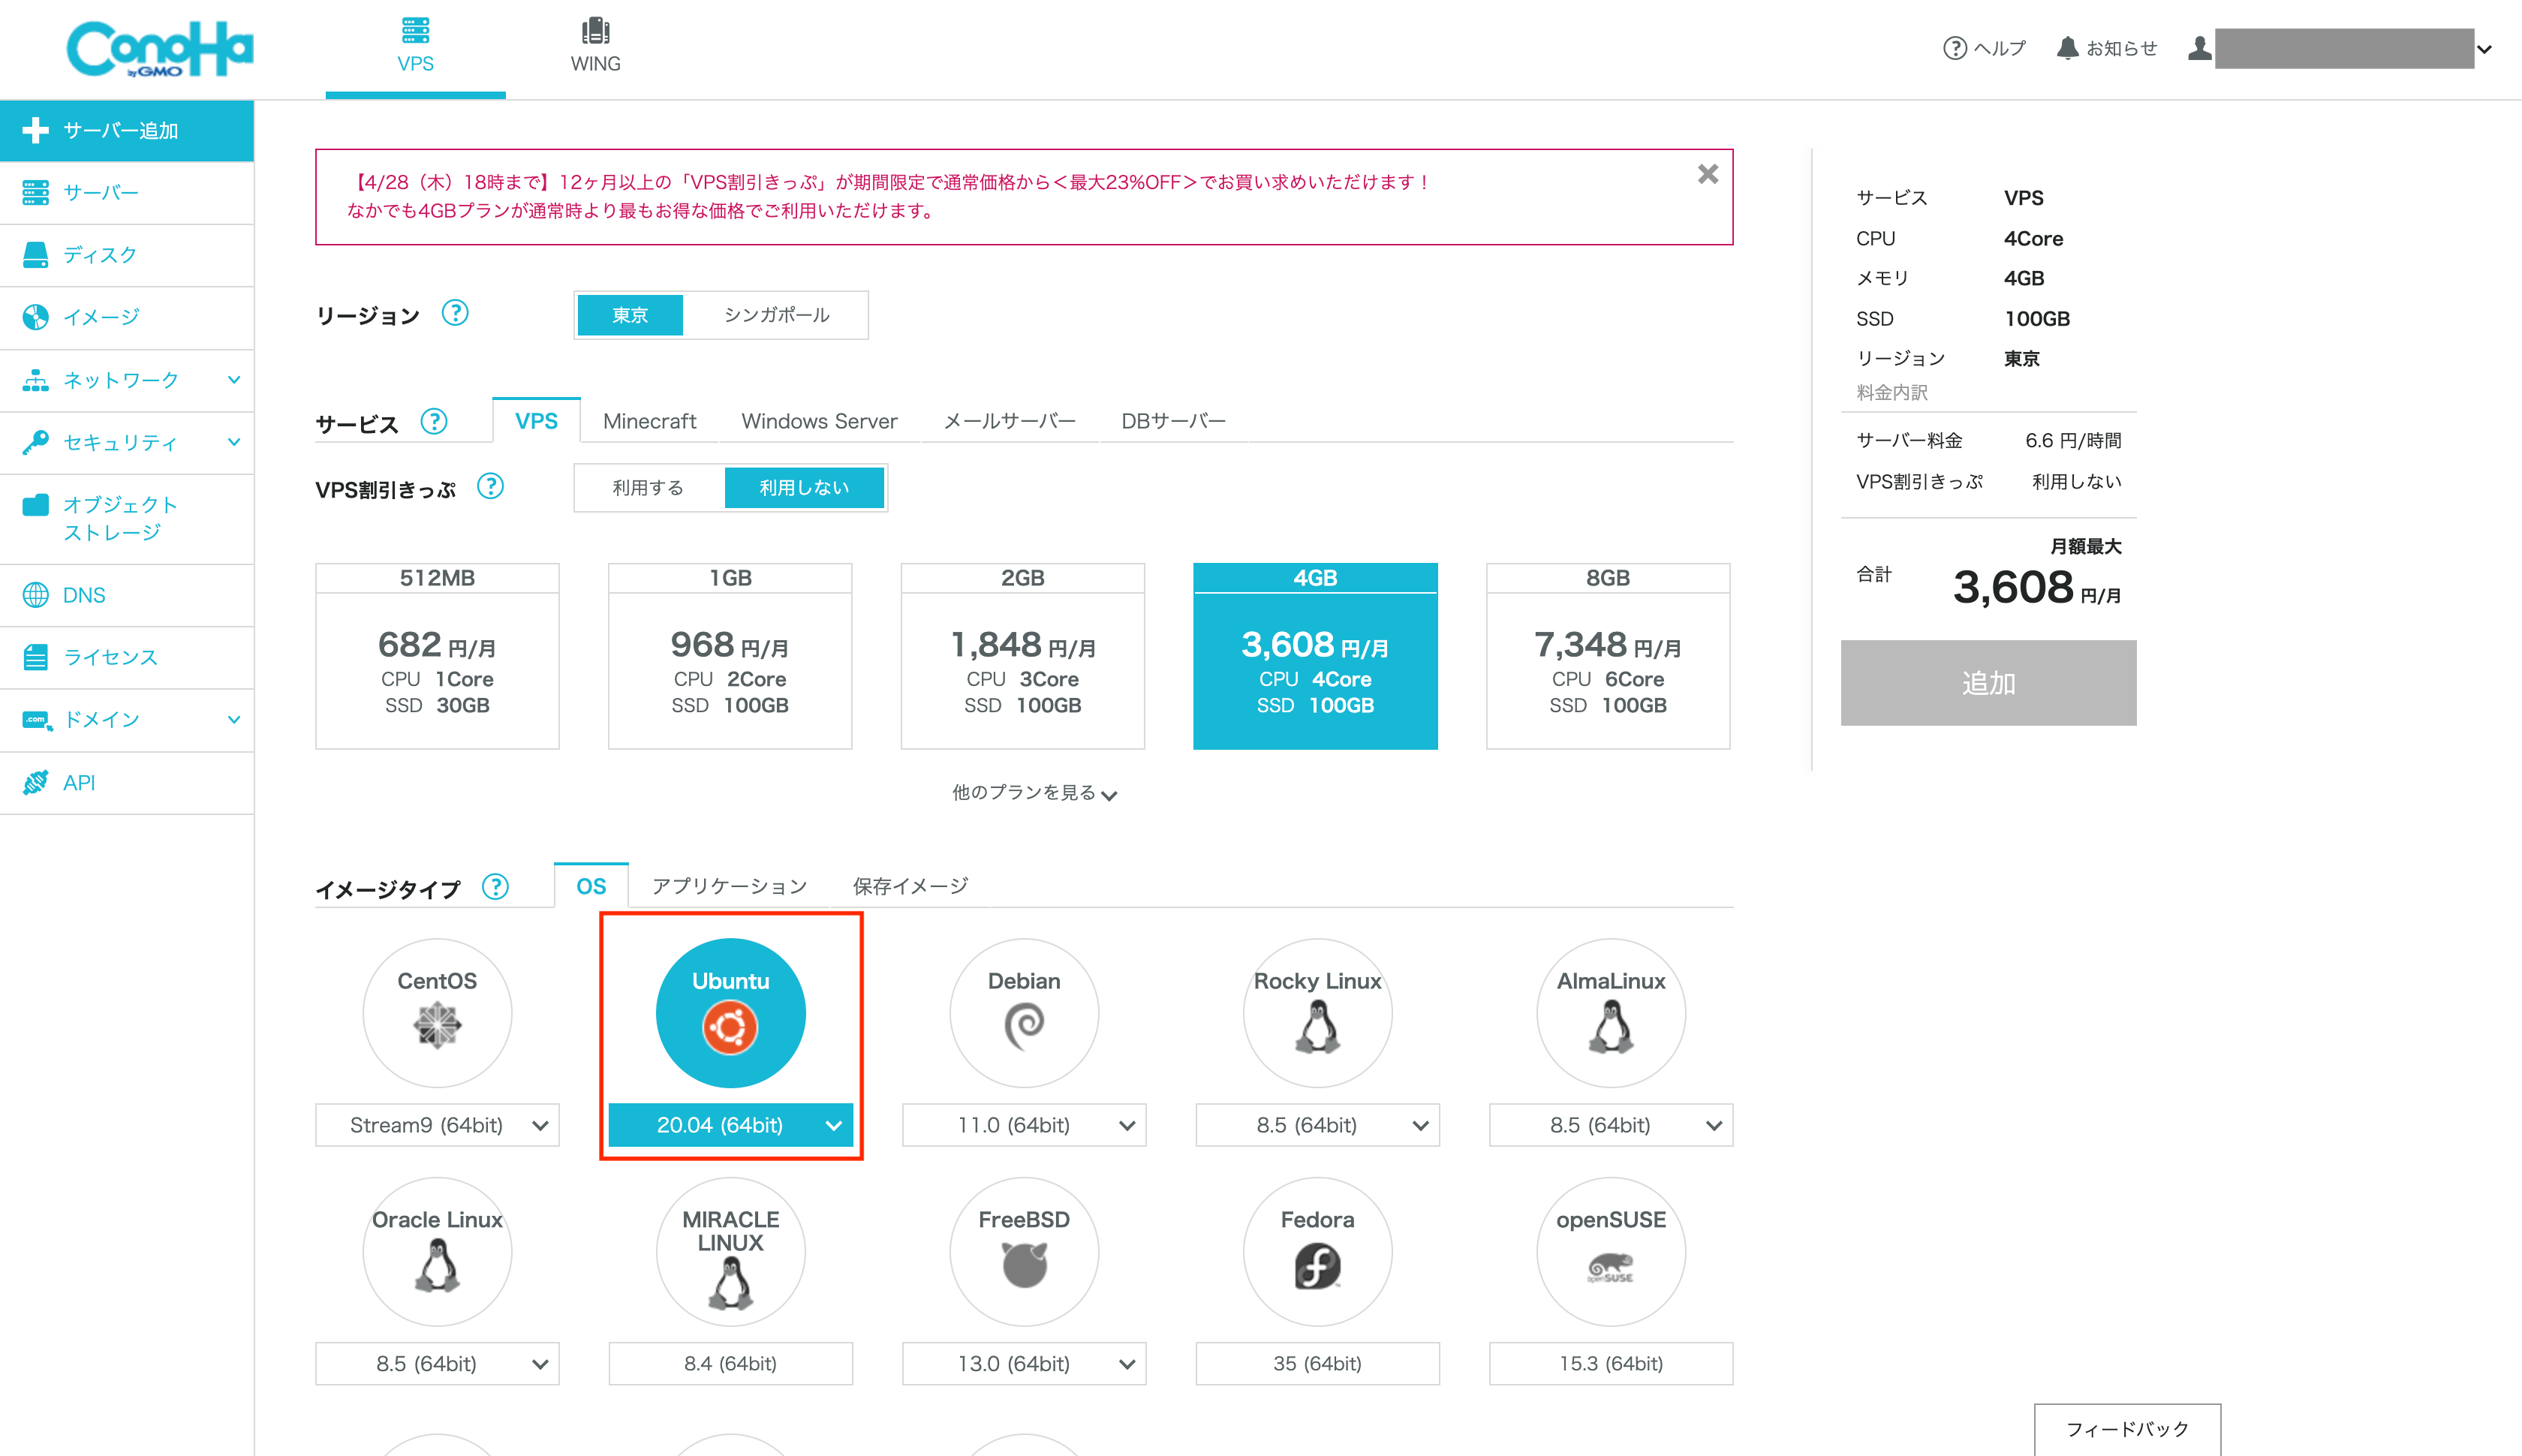This screenshot has width=2522, height=1456.
Task: Open オブジェクトストレージ in the sidebar
Action: [x=127, y=518]
